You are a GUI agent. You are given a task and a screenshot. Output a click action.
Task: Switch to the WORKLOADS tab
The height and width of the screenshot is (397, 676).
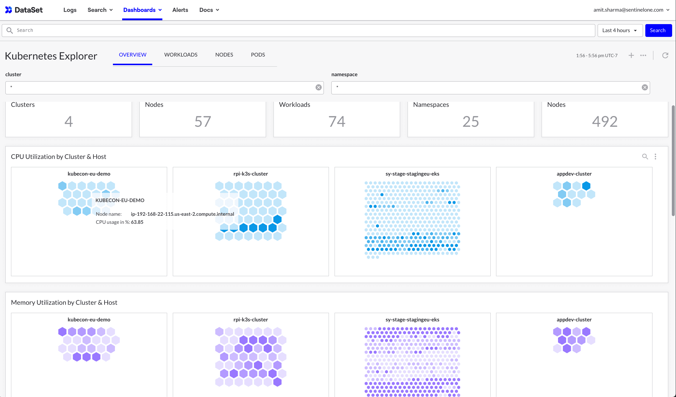click(x=181, y=55)
